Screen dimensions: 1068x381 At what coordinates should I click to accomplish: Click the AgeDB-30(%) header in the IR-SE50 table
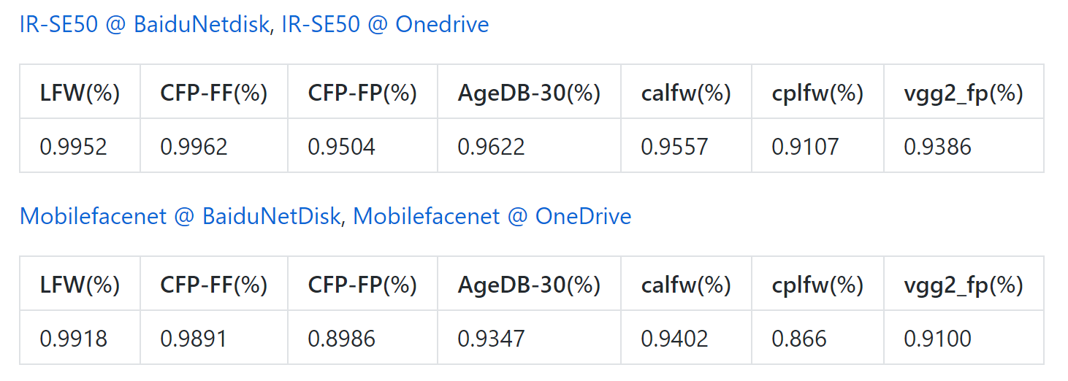tap(530, 92)
